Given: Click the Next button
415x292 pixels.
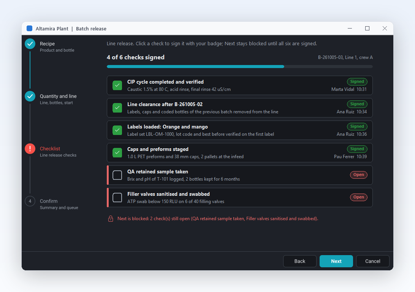Looking at the screenshot, I should (336, 261).
